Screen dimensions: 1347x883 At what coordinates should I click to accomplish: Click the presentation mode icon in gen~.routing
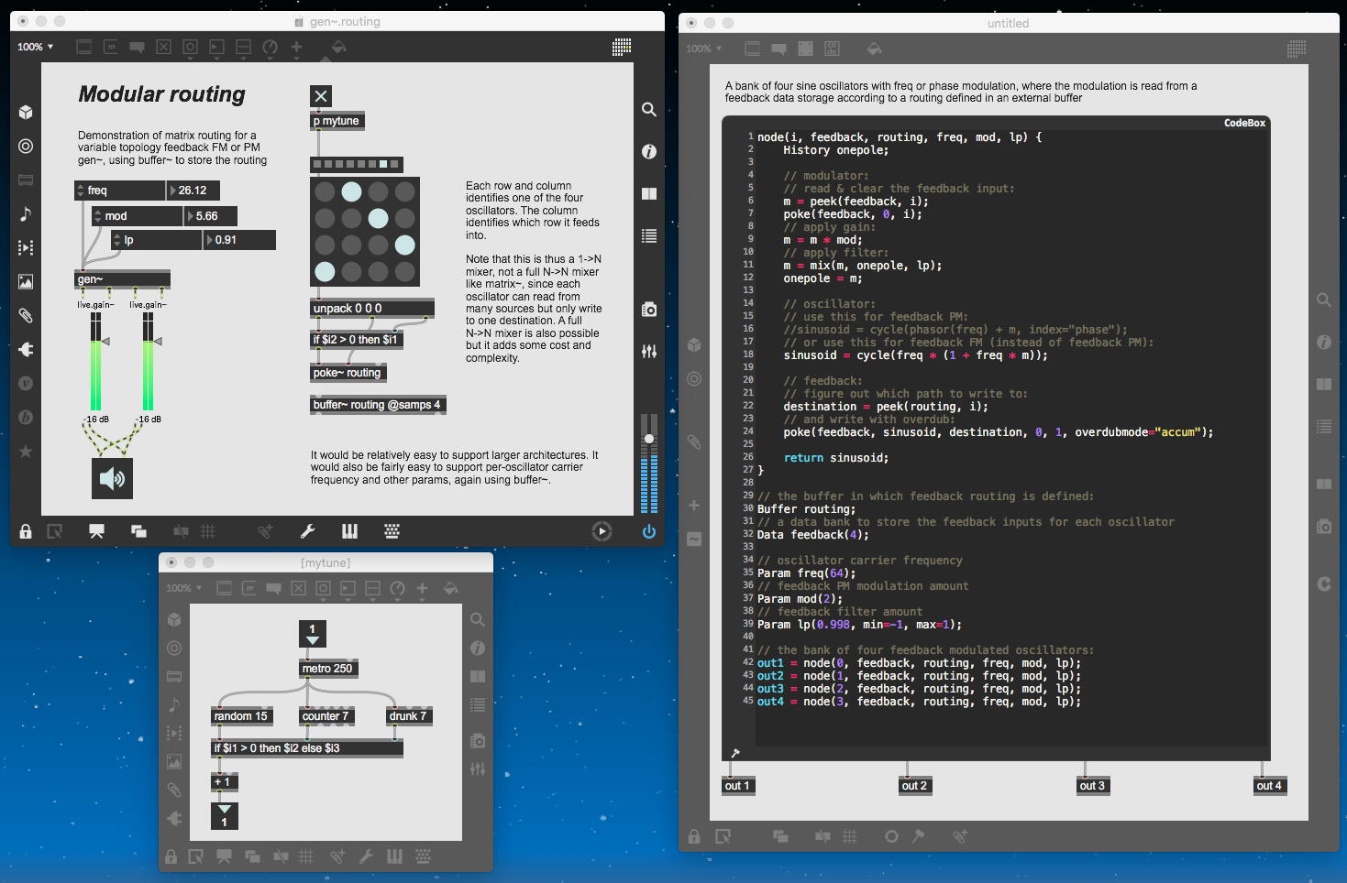click(x=96, y=531)
